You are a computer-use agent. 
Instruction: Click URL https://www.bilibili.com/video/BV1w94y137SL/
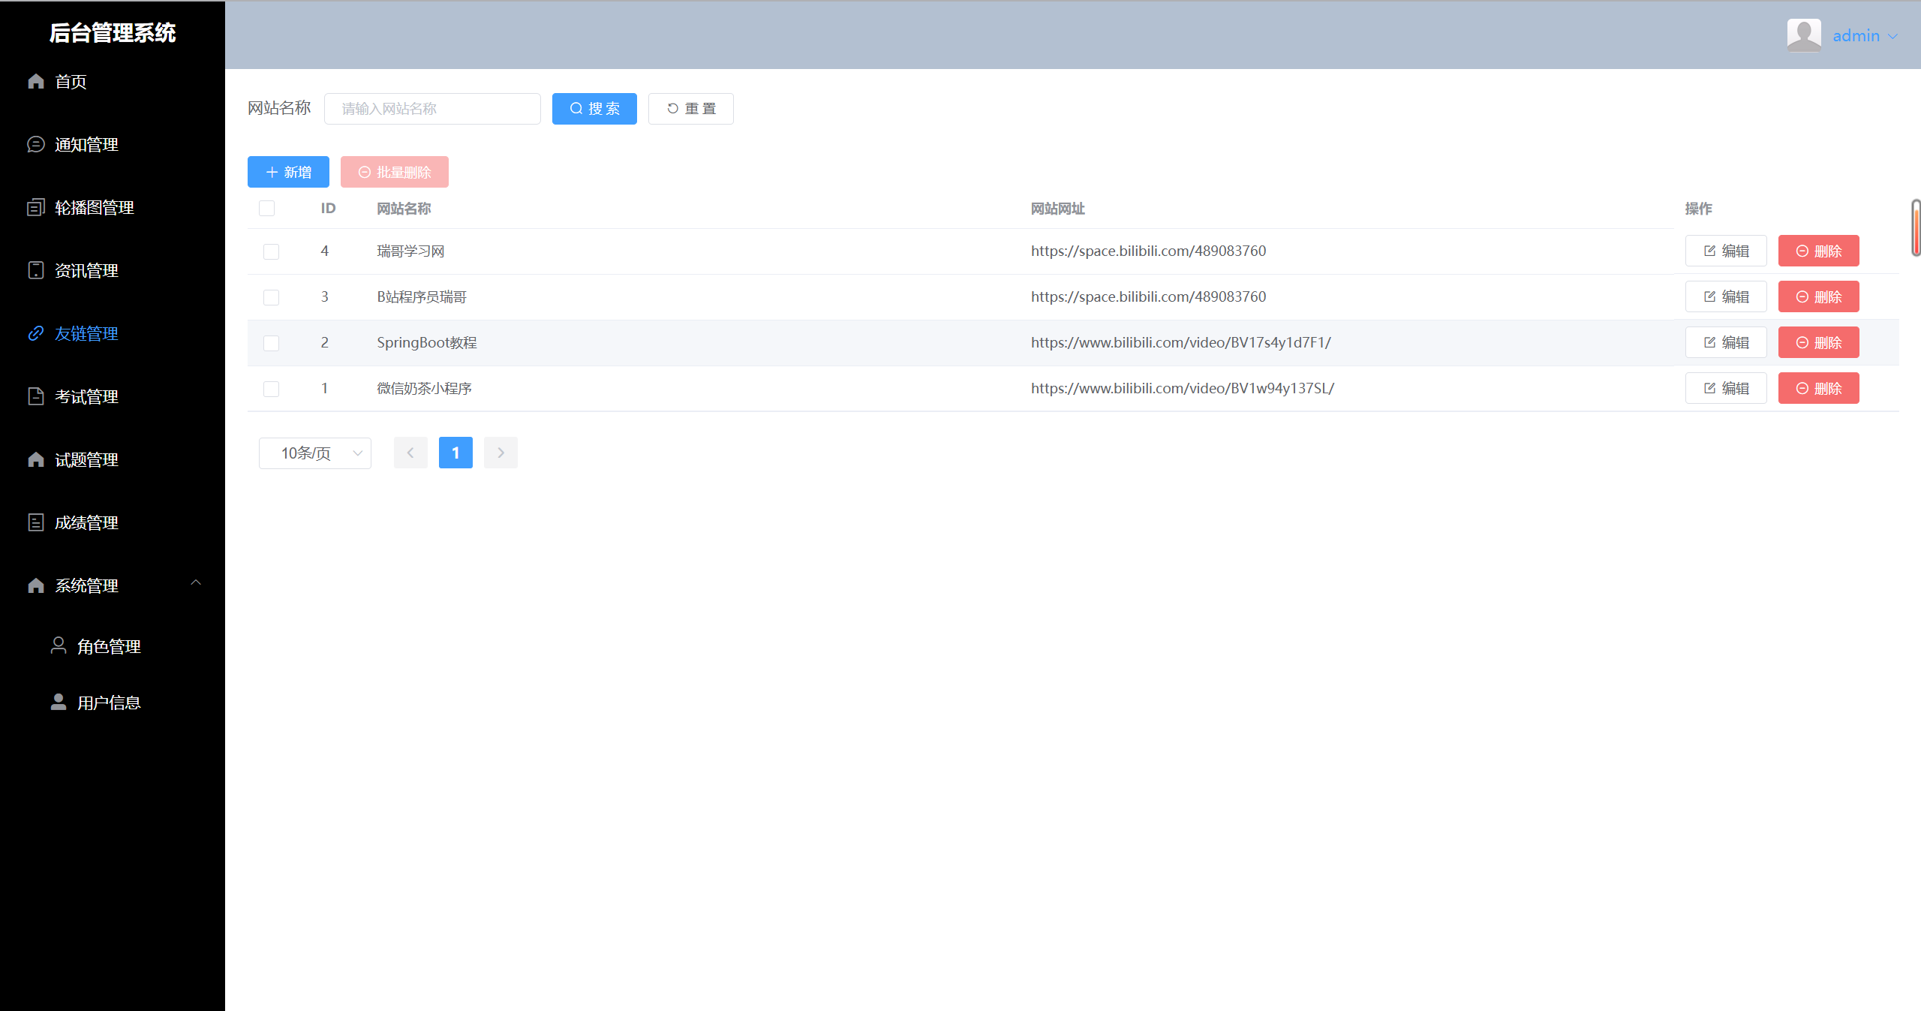tap(1183, 388)
